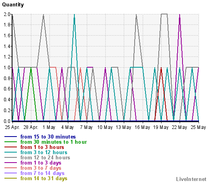The image size is (209, 183).
Task: Click the '22 May' date label
Action: click(179, 127)
